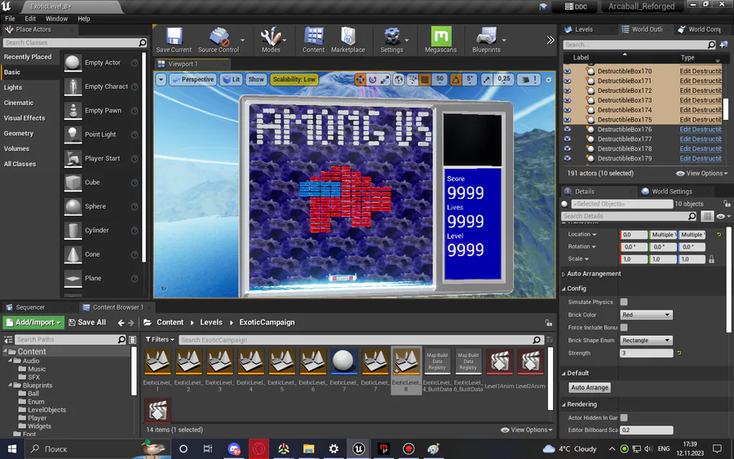Viewport: 734px width, 459px height.
Task: Enable Simulate Physics checkbox
Action: pos(624,302)
